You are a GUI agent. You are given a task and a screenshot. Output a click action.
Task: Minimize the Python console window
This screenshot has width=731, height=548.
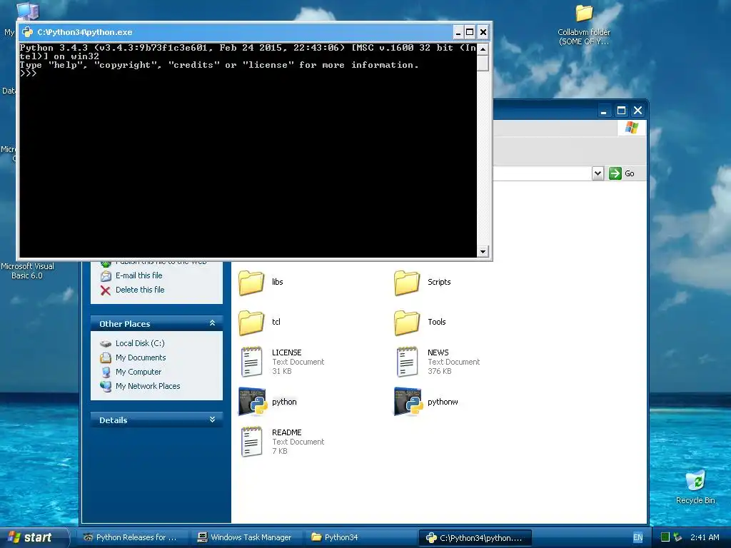click(458, 32)
